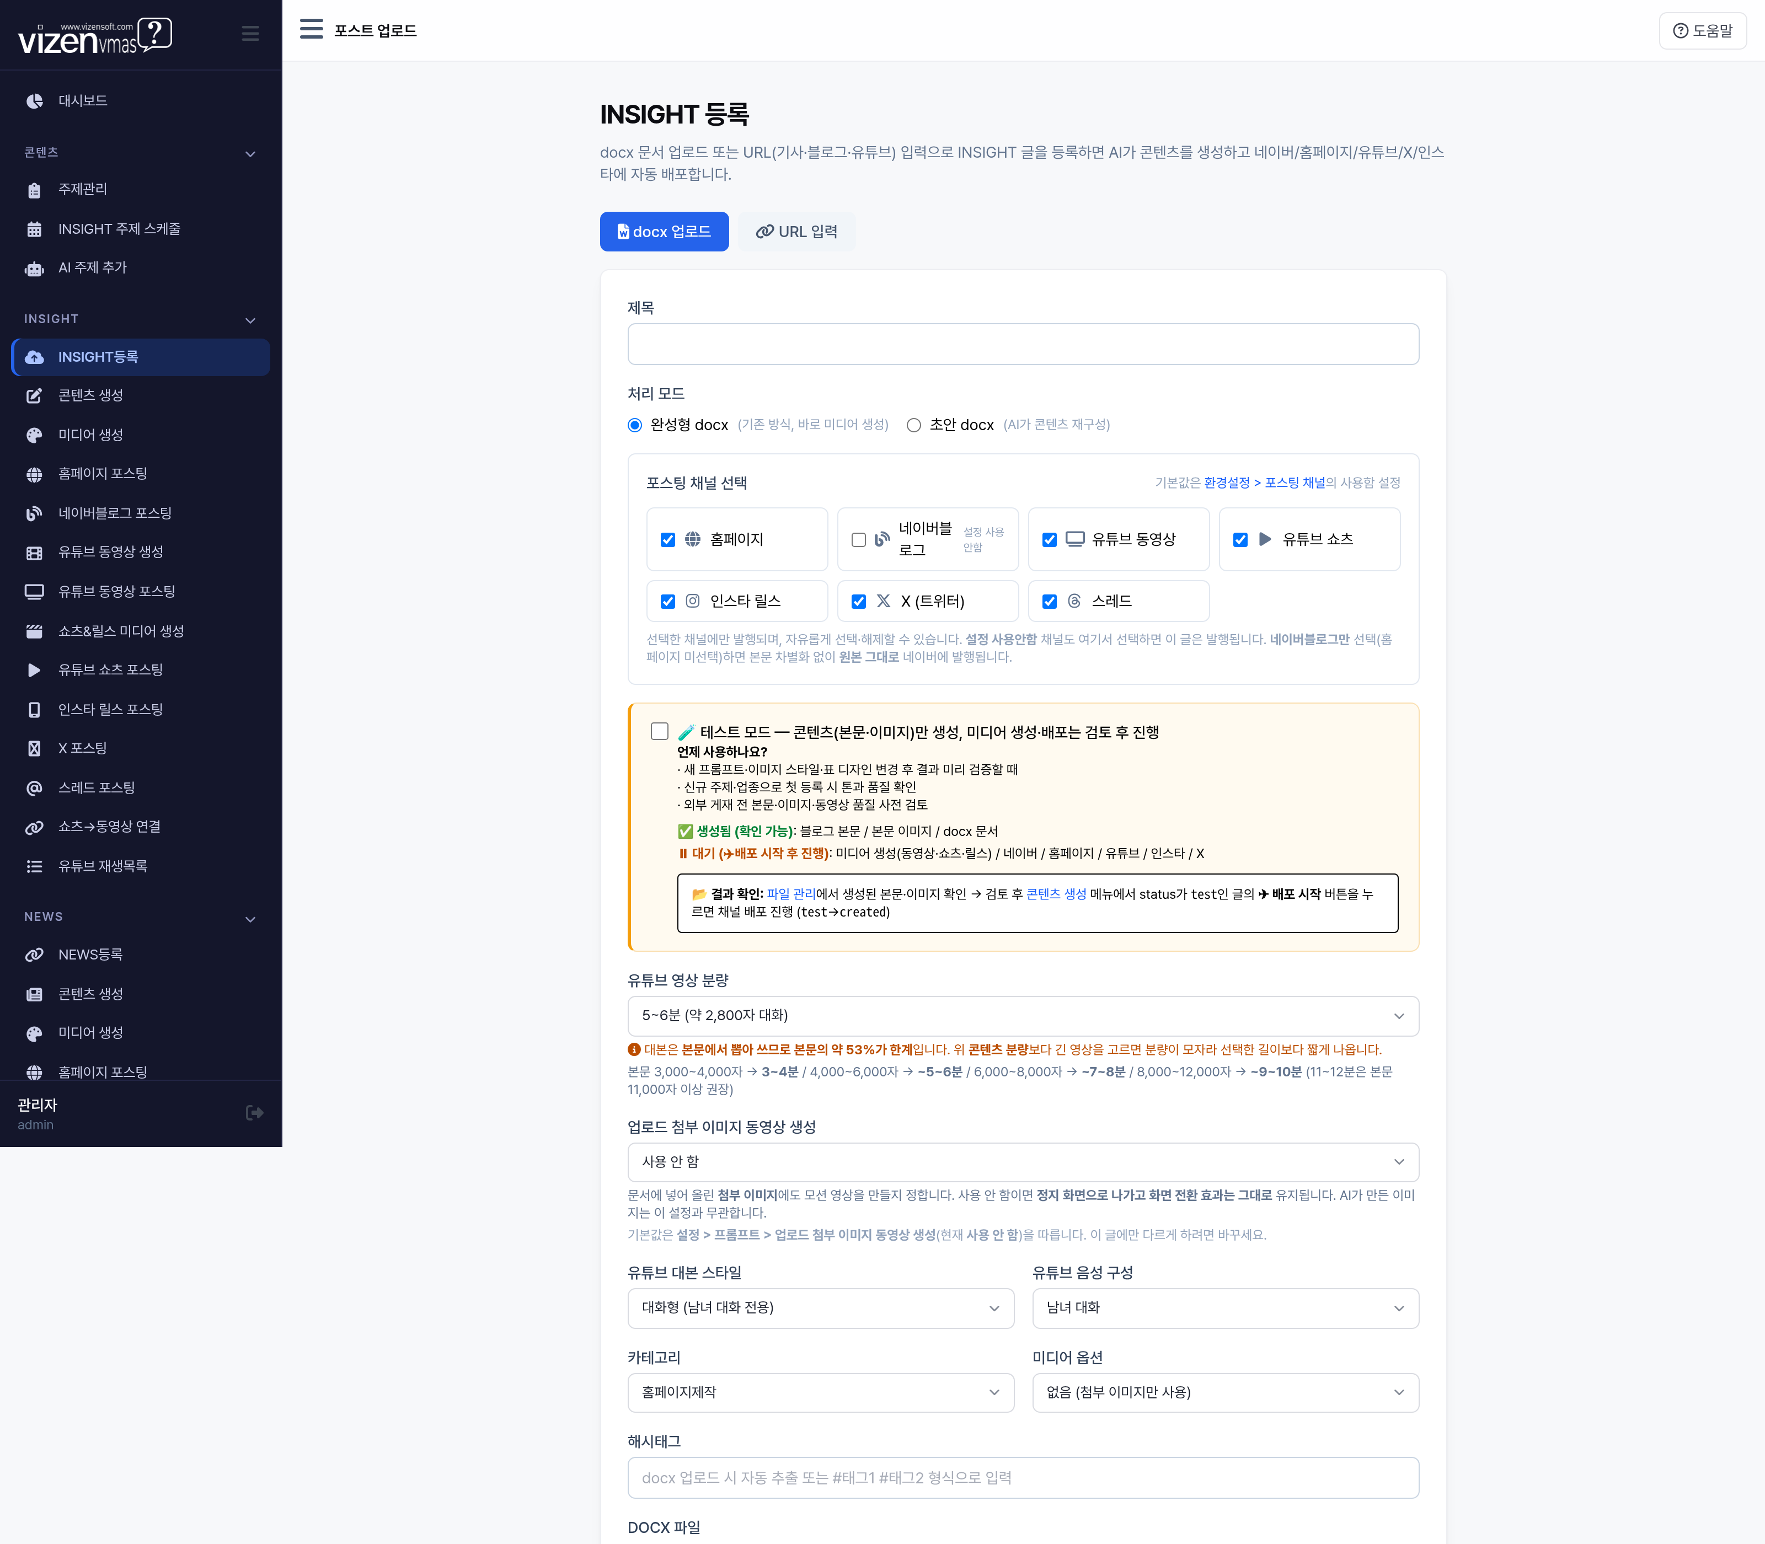Toggle the top bar hamburger menu icon
This screenshot has height=1544, width=1765.
pos(311,30)
